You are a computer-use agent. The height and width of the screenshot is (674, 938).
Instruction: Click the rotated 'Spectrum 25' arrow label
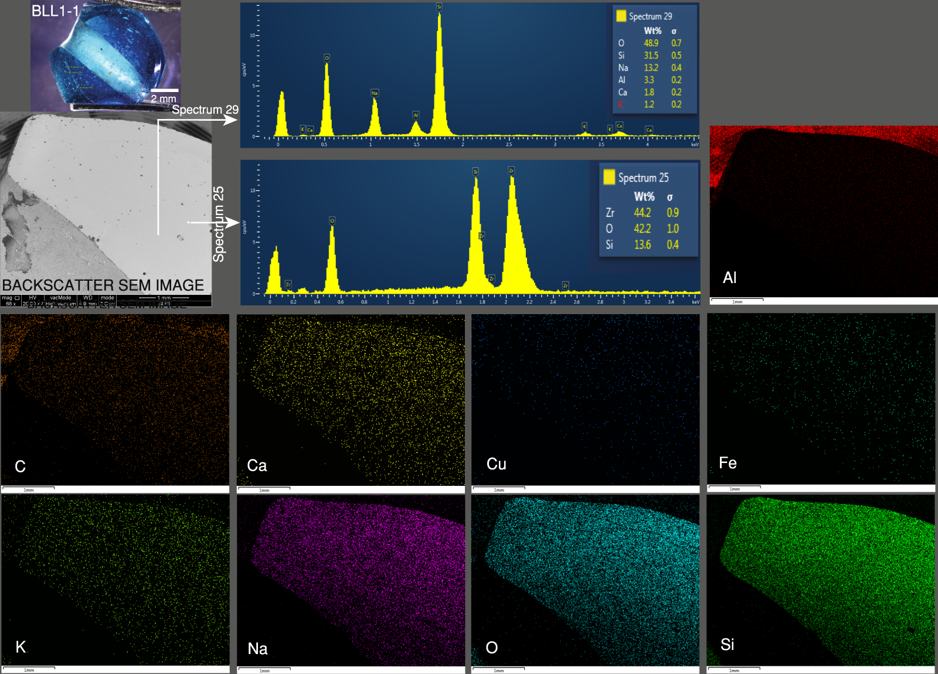click(219, 224)
